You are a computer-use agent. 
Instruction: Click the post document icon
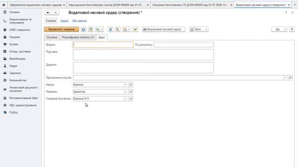91,29
